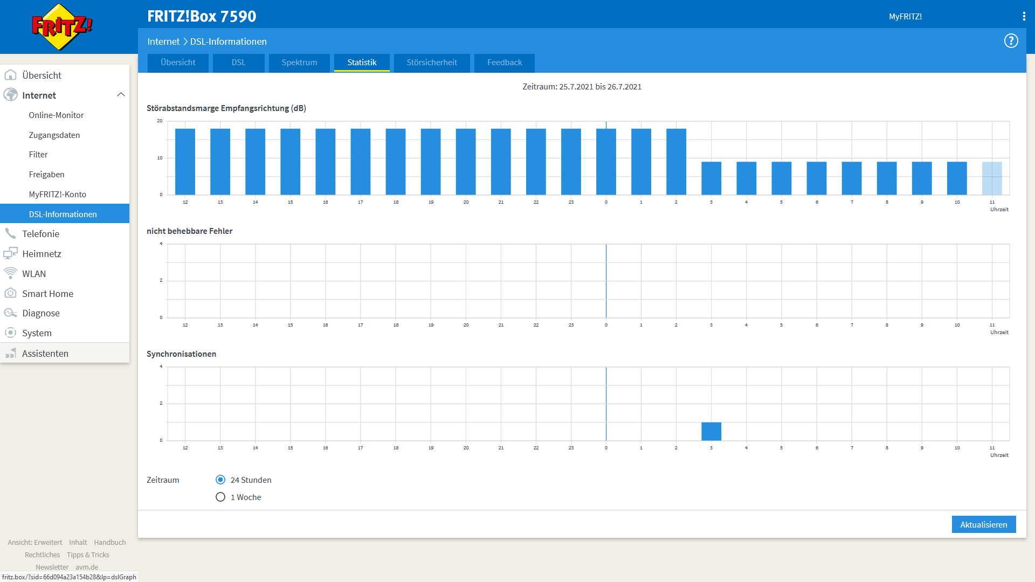1035x582 pixels.
Task: Open the Smart Home menu label
Action: (47, 293)
